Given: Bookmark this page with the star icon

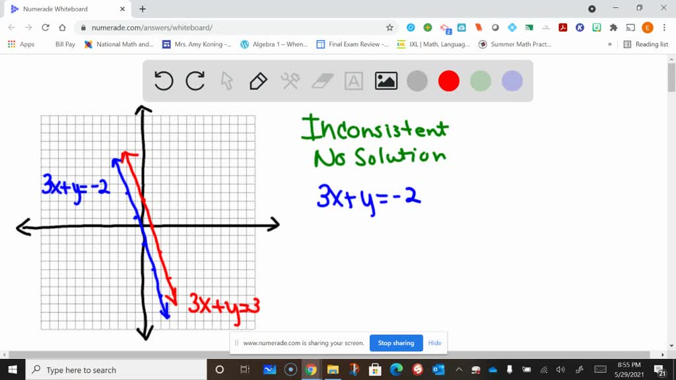Looking at the screenshot, I should (389, 28).
